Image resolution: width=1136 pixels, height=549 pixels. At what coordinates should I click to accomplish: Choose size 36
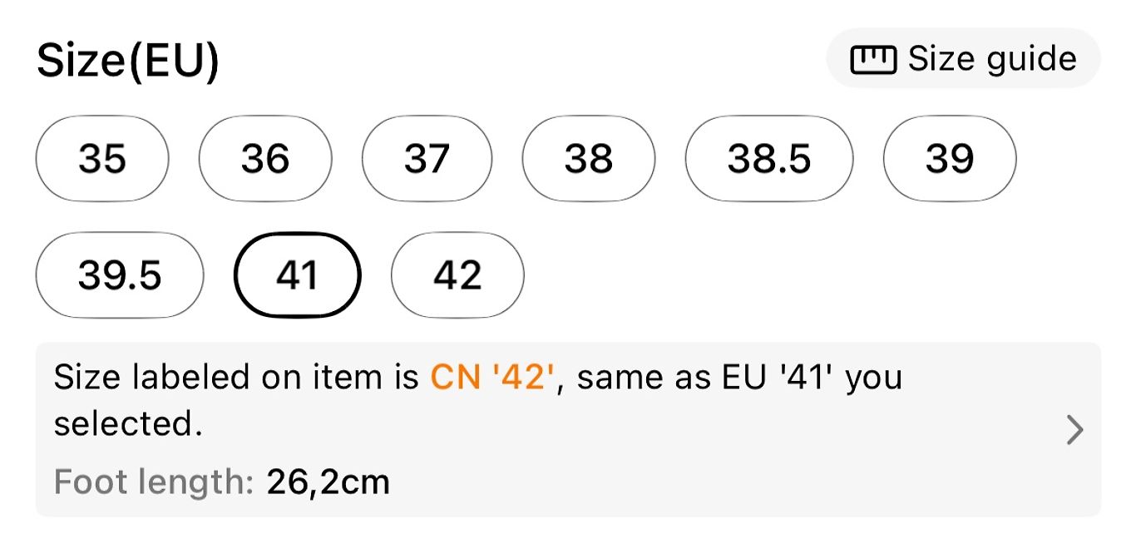coord(265,158)
